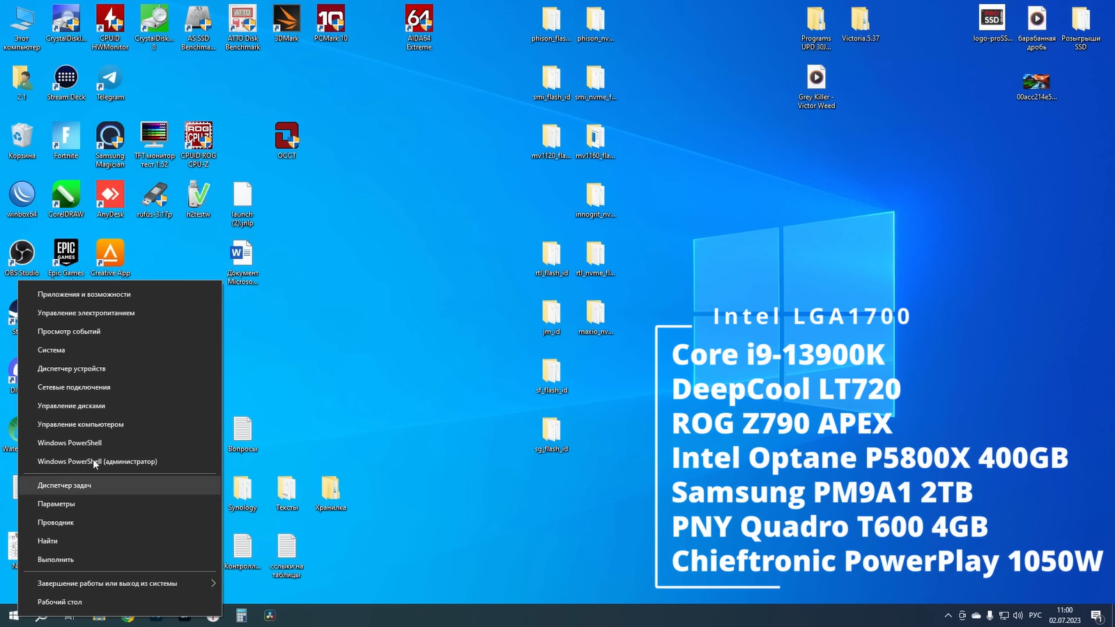Open the taskbar volume control icon
Viewport: 1115px width, 627px height.
coord(1018,615)
